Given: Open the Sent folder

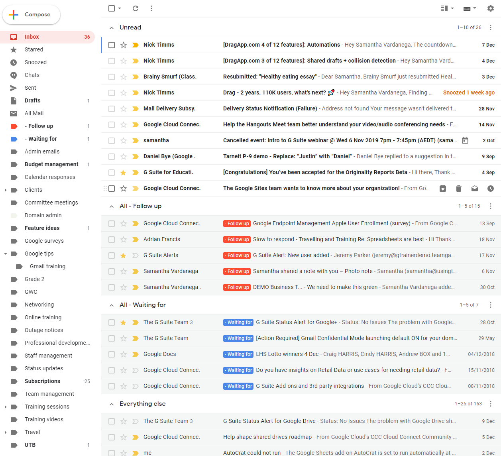Looking at the screenshot, I should (x=47, y=88).
